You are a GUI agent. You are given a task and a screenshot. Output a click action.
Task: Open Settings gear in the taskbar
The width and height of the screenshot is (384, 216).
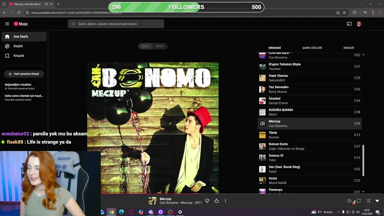pyautogui.click(x=180, y=212)
